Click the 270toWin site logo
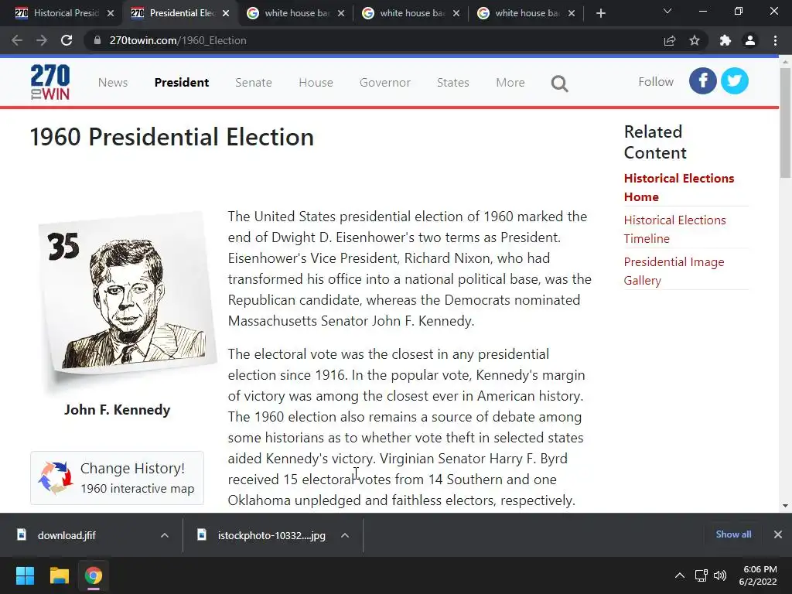This screenshot has width=792, height=594. (x=50, y=82)
